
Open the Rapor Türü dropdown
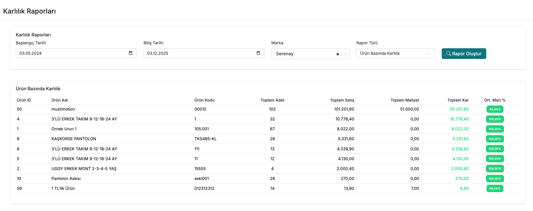395,53
